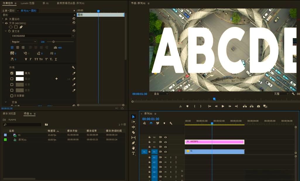Image resolution: width=300 pixels, height=181 pixels.
Task: Open program monitor wrench settings
Action: coord(293,94)
